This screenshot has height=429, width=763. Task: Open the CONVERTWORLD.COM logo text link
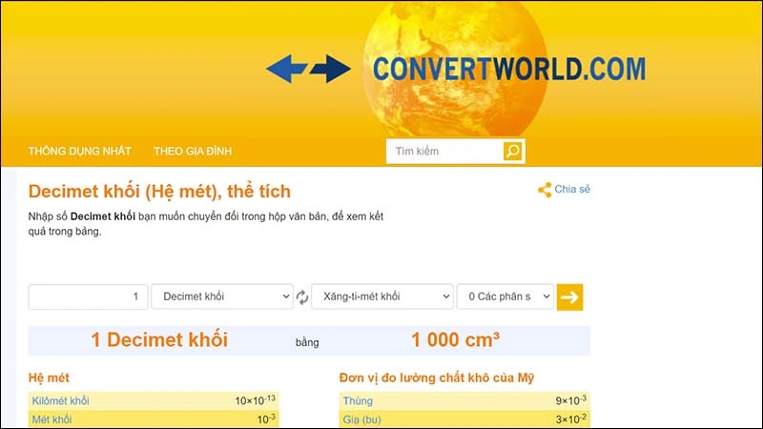coord(508,69)
